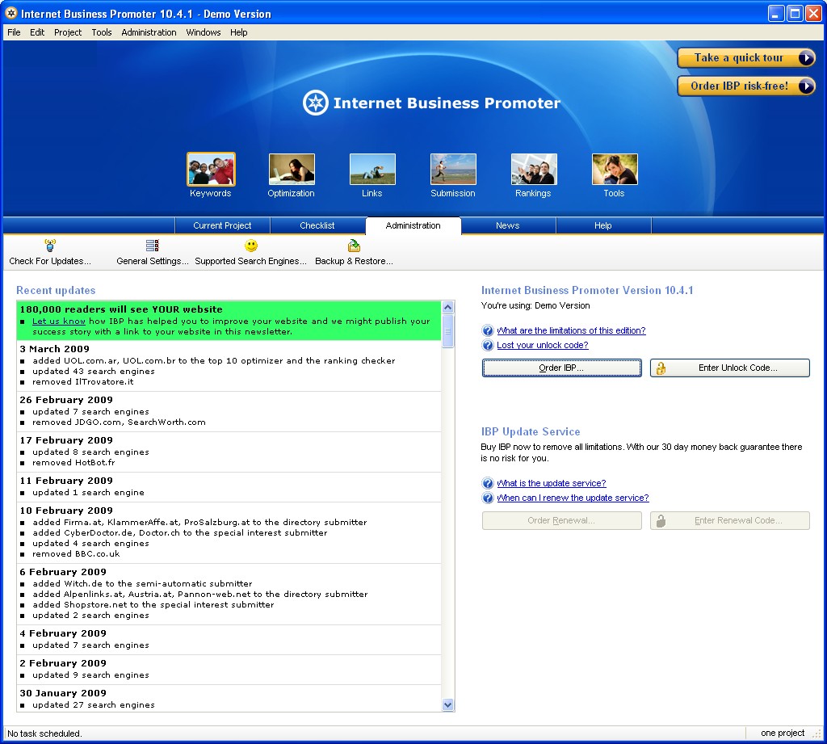Follow the 'Let us know' link
The image size is (827, 744).
(x=59, y=322)
